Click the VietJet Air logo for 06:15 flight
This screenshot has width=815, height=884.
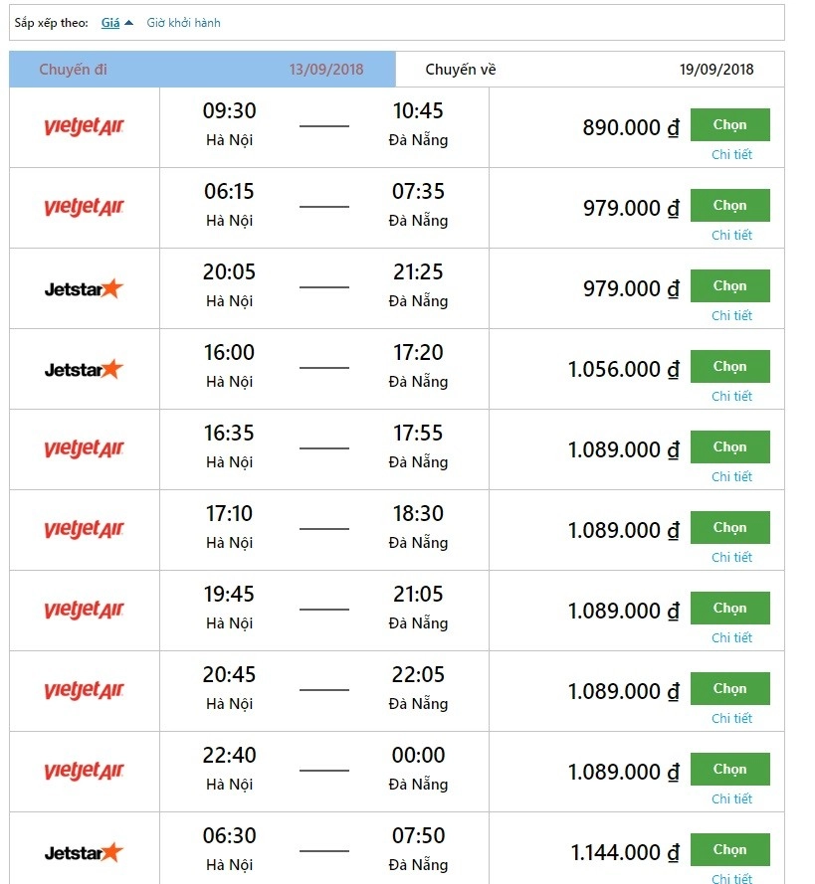(x=84, y=208)
